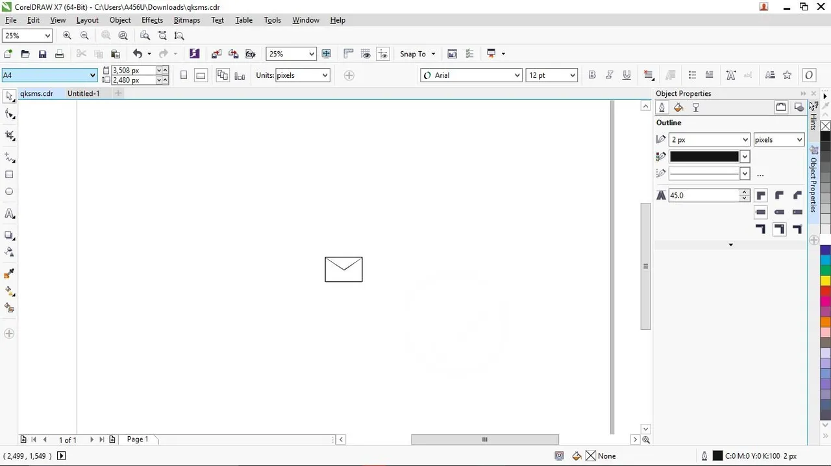Select the Drop Shadow tool

[9, 235]
